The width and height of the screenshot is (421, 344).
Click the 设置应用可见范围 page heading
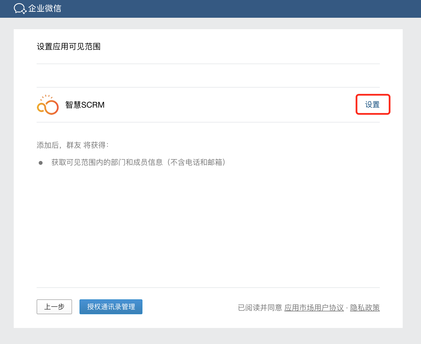pos(69,47)
